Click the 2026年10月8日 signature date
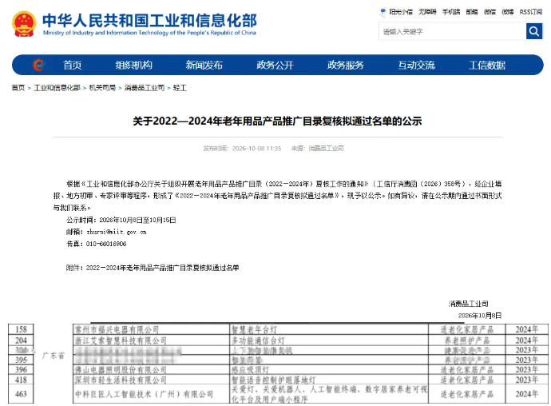The width and height of the screenshot is (551, 406). click(x=480, y=316)
